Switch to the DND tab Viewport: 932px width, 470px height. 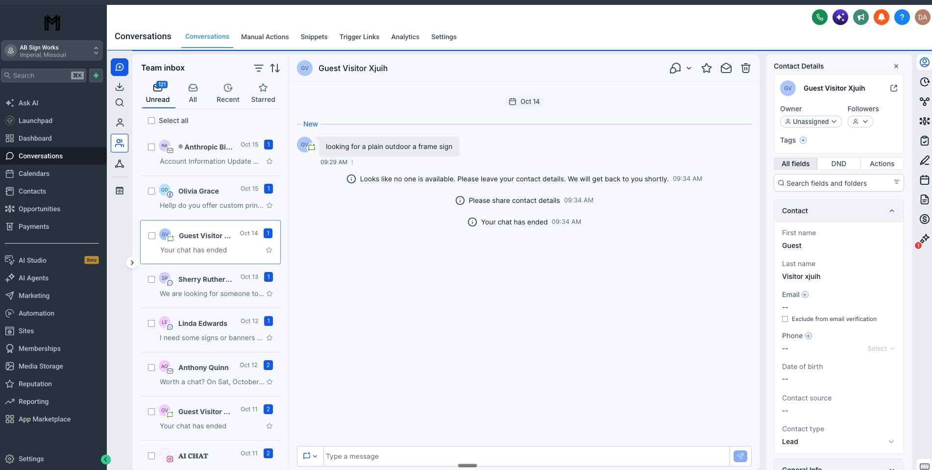click(x=838, y=164)
